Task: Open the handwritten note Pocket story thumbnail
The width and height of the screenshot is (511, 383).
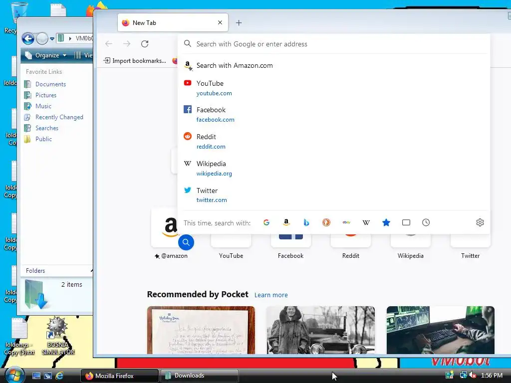Action: 201,330
